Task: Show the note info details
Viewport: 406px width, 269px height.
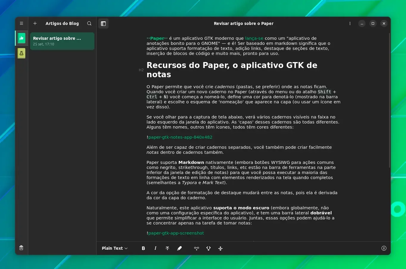Action: click(x=384, y=248)
